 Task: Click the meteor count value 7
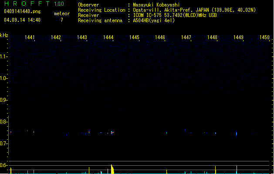62,20
